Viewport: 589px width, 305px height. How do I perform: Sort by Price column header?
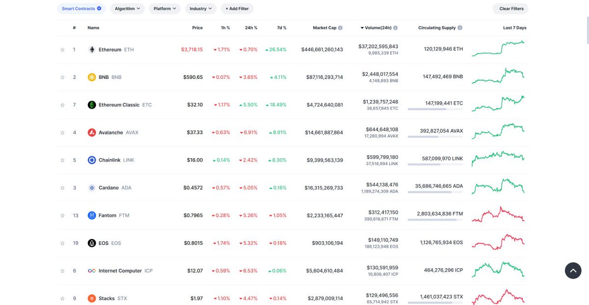(197, 28)
